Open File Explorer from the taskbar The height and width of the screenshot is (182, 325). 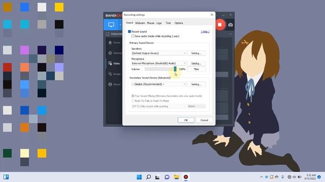[176, 177]
